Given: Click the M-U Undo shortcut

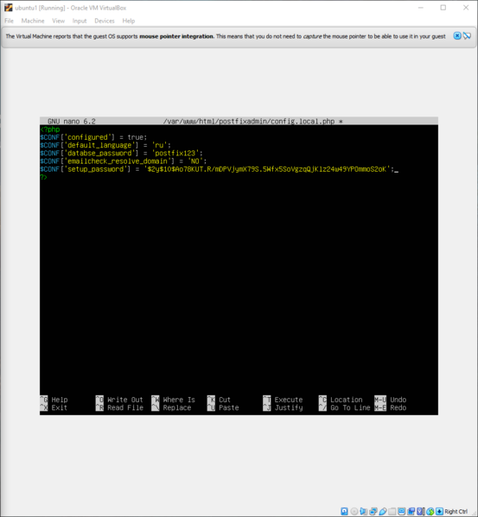Looking at the screenshot, I should point(391,400).
